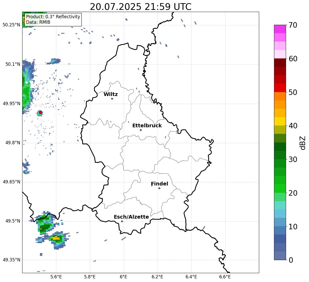Click the 6.4°E longitude tick label
309x282 pixels.
pos(191,277)
